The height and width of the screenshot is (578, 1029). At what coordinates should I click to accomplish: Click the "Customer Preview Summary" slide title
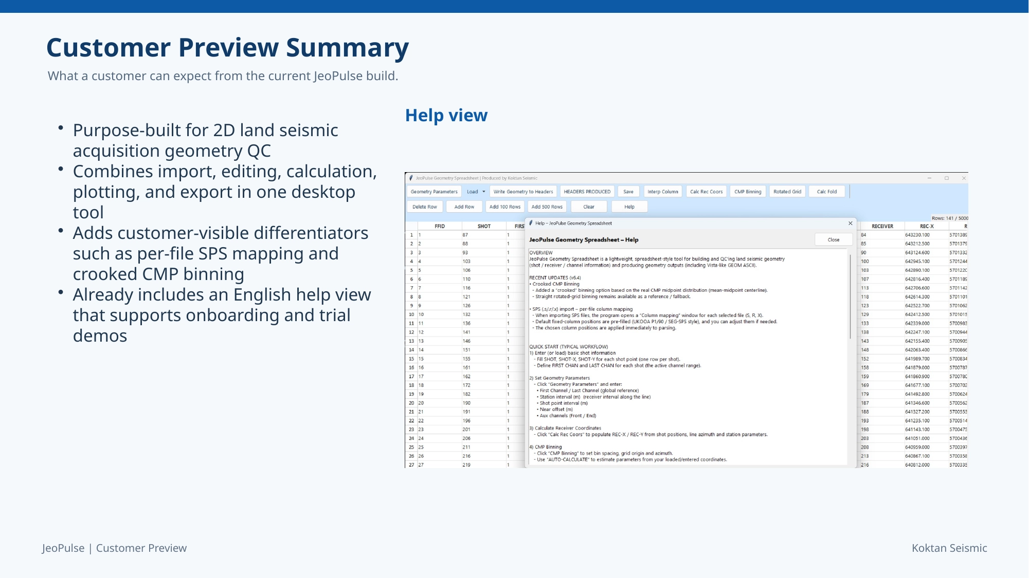[x=227, y=48]
